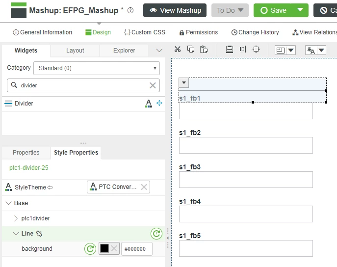
Task: Click the Divider style theme icon
Action: coord(149,104)
